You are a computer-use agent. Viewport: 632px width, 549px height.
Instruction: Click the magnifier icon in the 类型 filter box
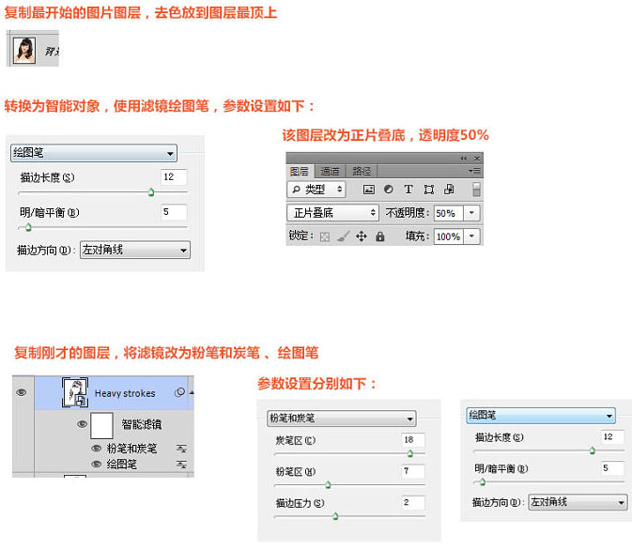296,190
